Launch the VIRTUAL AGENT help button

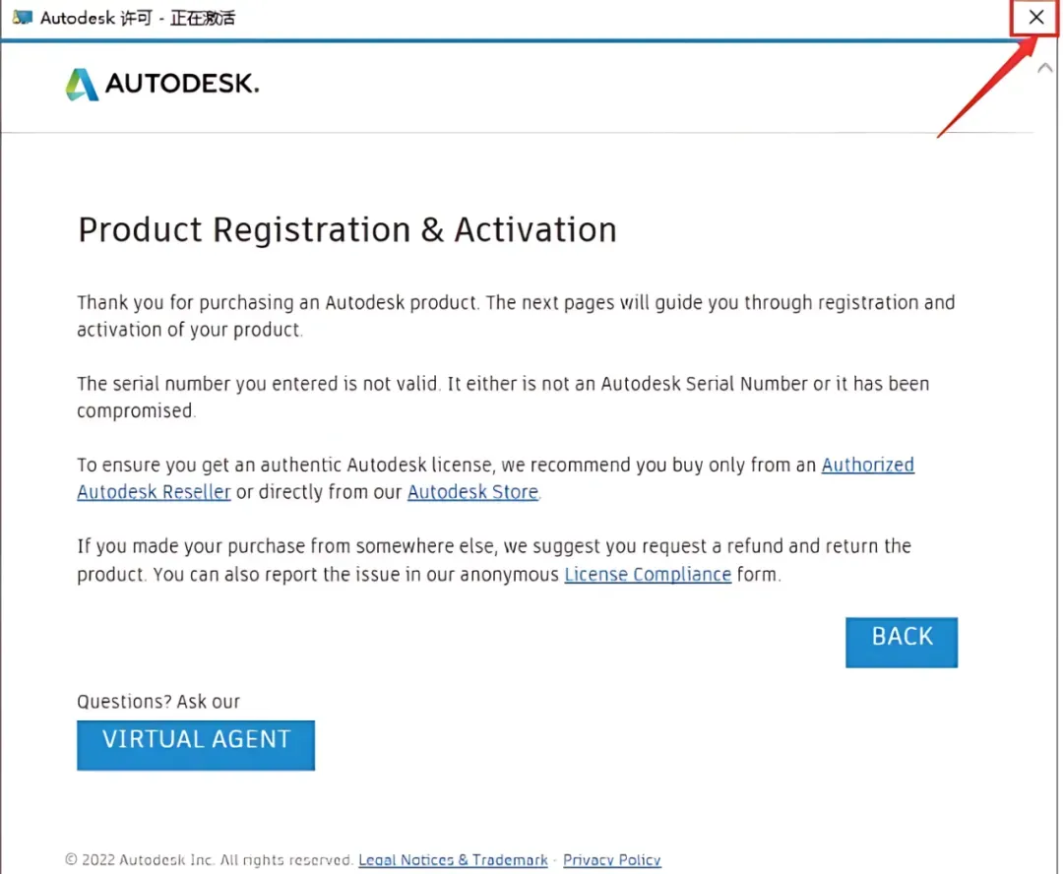tap(196, 744)
